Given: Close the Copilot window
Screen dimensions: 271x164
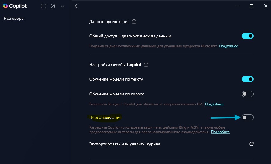Looking at the screenshot, I should [x=266, y=6].
